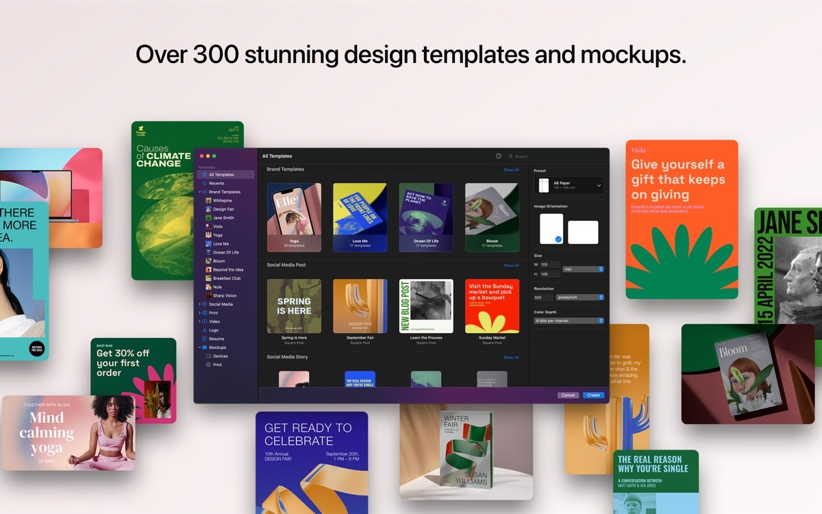Click Show All for Social Media Post
This screenshot has height=514, width=822.
pos(511,265)
